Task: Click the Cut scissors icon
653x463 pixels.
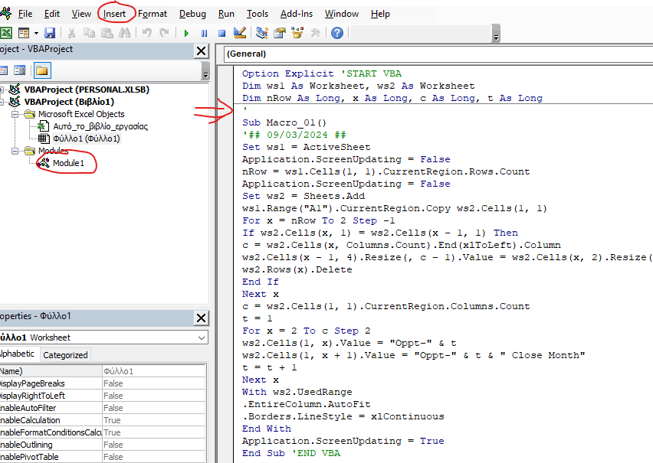Action: click(x=71, y=33)
